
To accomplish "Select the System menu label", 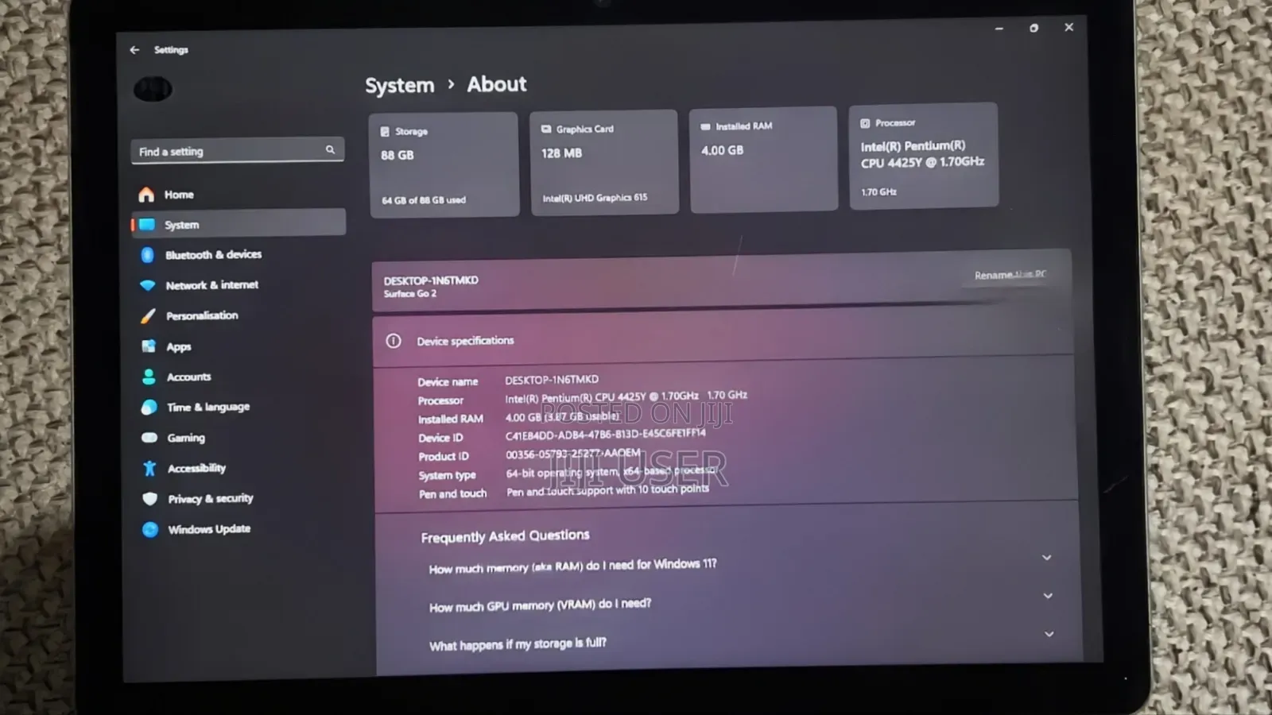I will click(182, 225).
